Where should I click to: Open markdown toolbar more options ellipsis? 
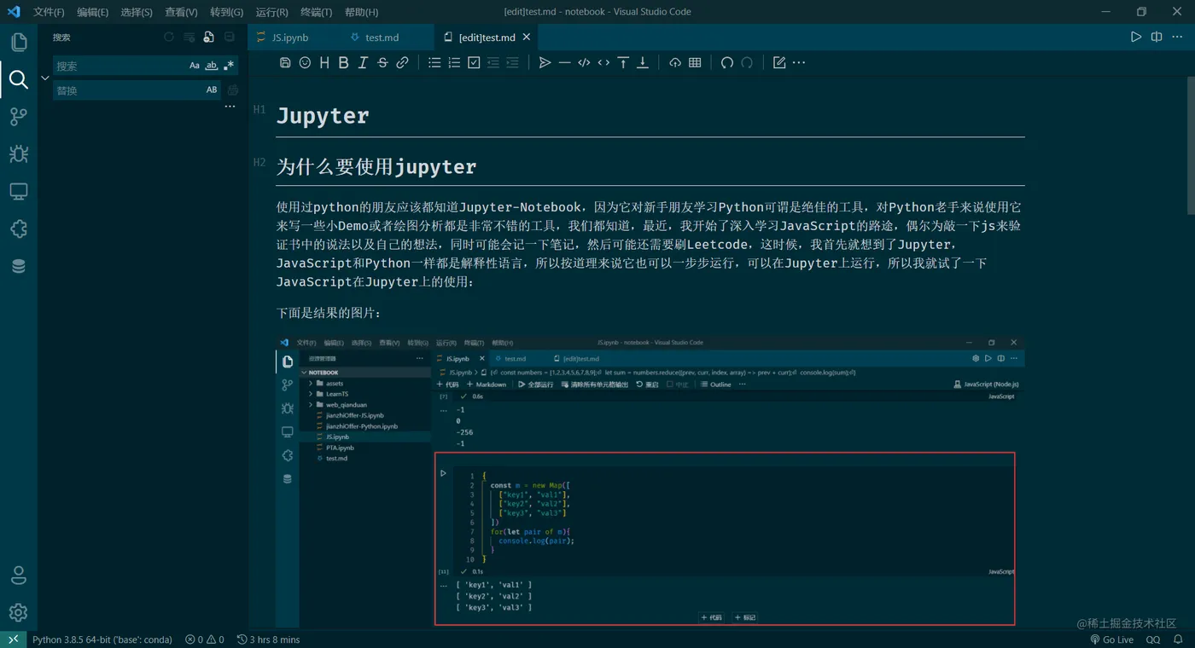(799, 62)
